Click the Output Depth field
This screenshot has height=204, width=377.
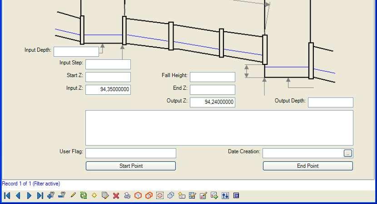331,102
